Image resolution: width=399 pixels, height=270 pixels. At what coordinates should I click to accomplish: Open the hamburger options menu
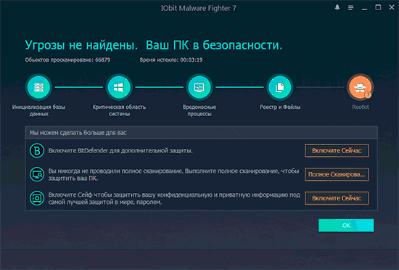pyautogui.click(x=351, y=8)
